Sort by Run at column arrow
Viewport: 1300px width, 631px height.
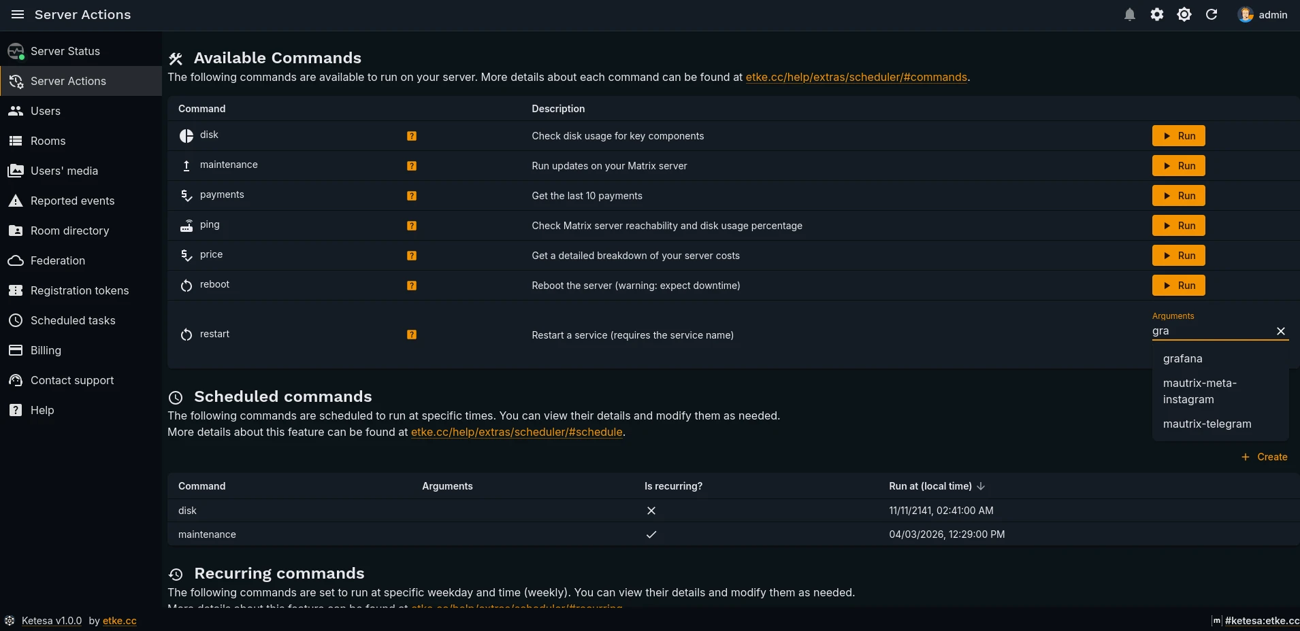pyautogui.click(x=981, y=486)
